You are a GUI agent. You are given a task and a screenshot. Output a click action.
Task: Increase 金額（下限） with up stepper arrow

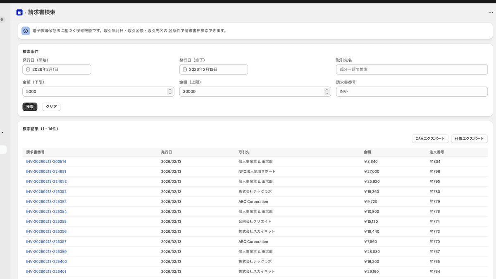pos(170,89)
